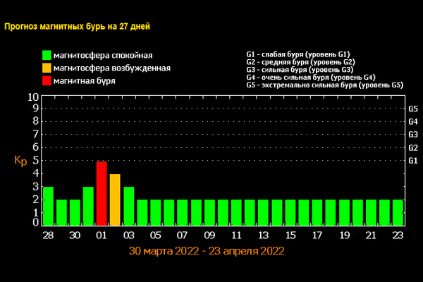423x282 pixels.
Task: Click the legend text 'магнитосфера возбужденная'
Action: pos(112,68)
